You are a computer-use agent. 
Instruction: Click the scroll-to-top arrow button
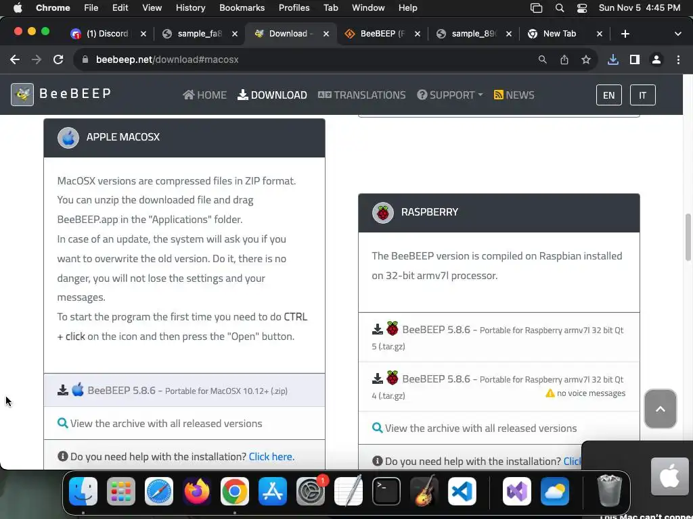(661, 409)
